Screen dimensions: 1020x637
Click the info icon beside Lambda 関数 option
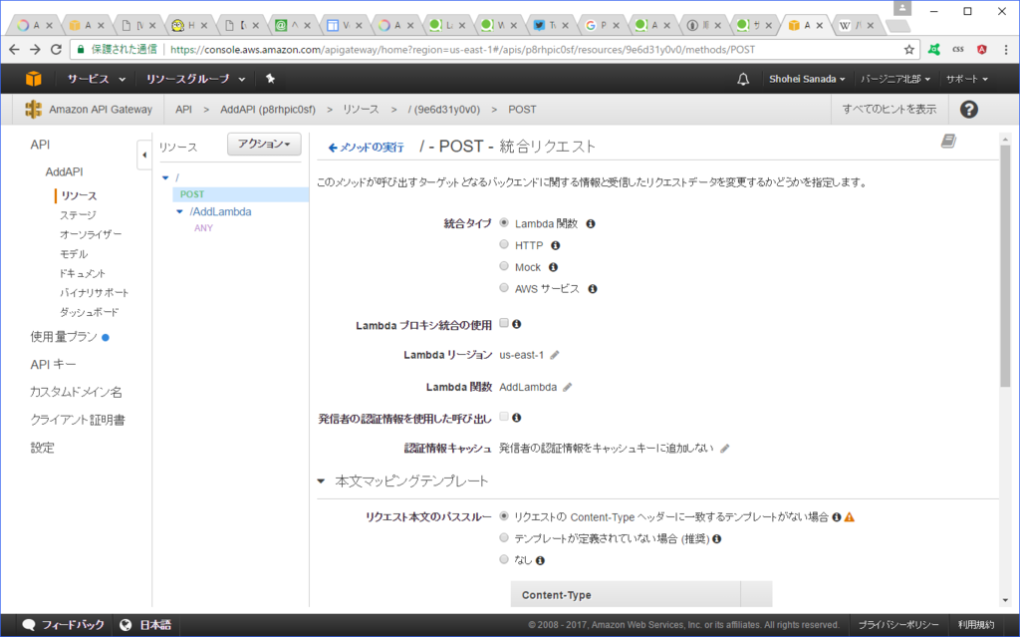pyautogui.click(x=590, y=222)
